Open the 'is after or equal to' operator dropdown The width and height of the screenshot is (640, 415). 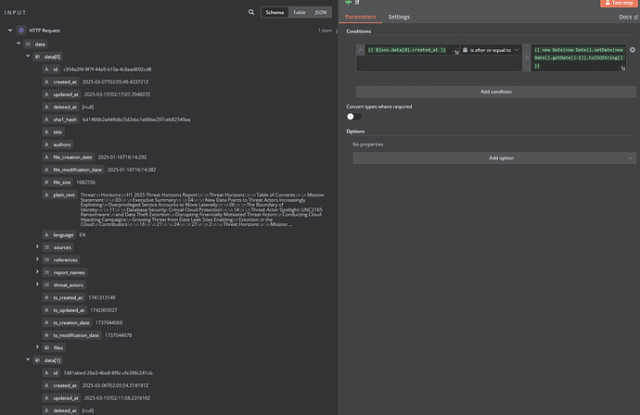[x=491, y=50]
